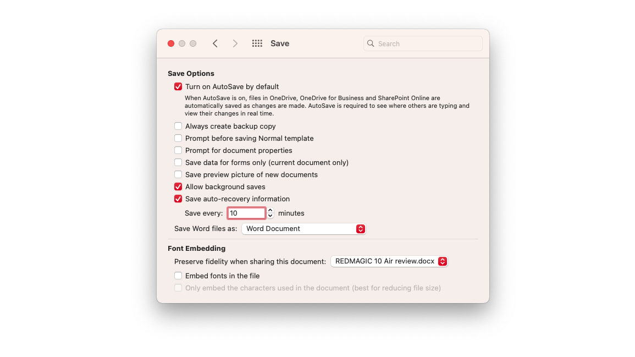
Task: Click the AutoSave description paragraph
Action: click(327, 106)
